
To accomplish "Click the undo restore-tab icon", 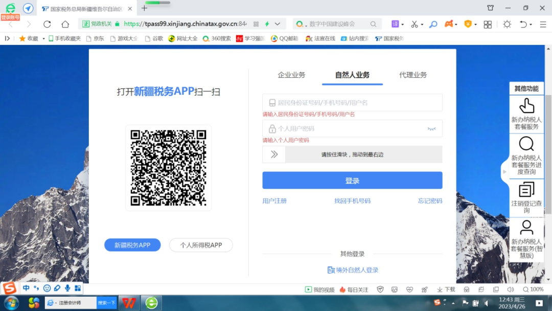I will coord(523,24).
